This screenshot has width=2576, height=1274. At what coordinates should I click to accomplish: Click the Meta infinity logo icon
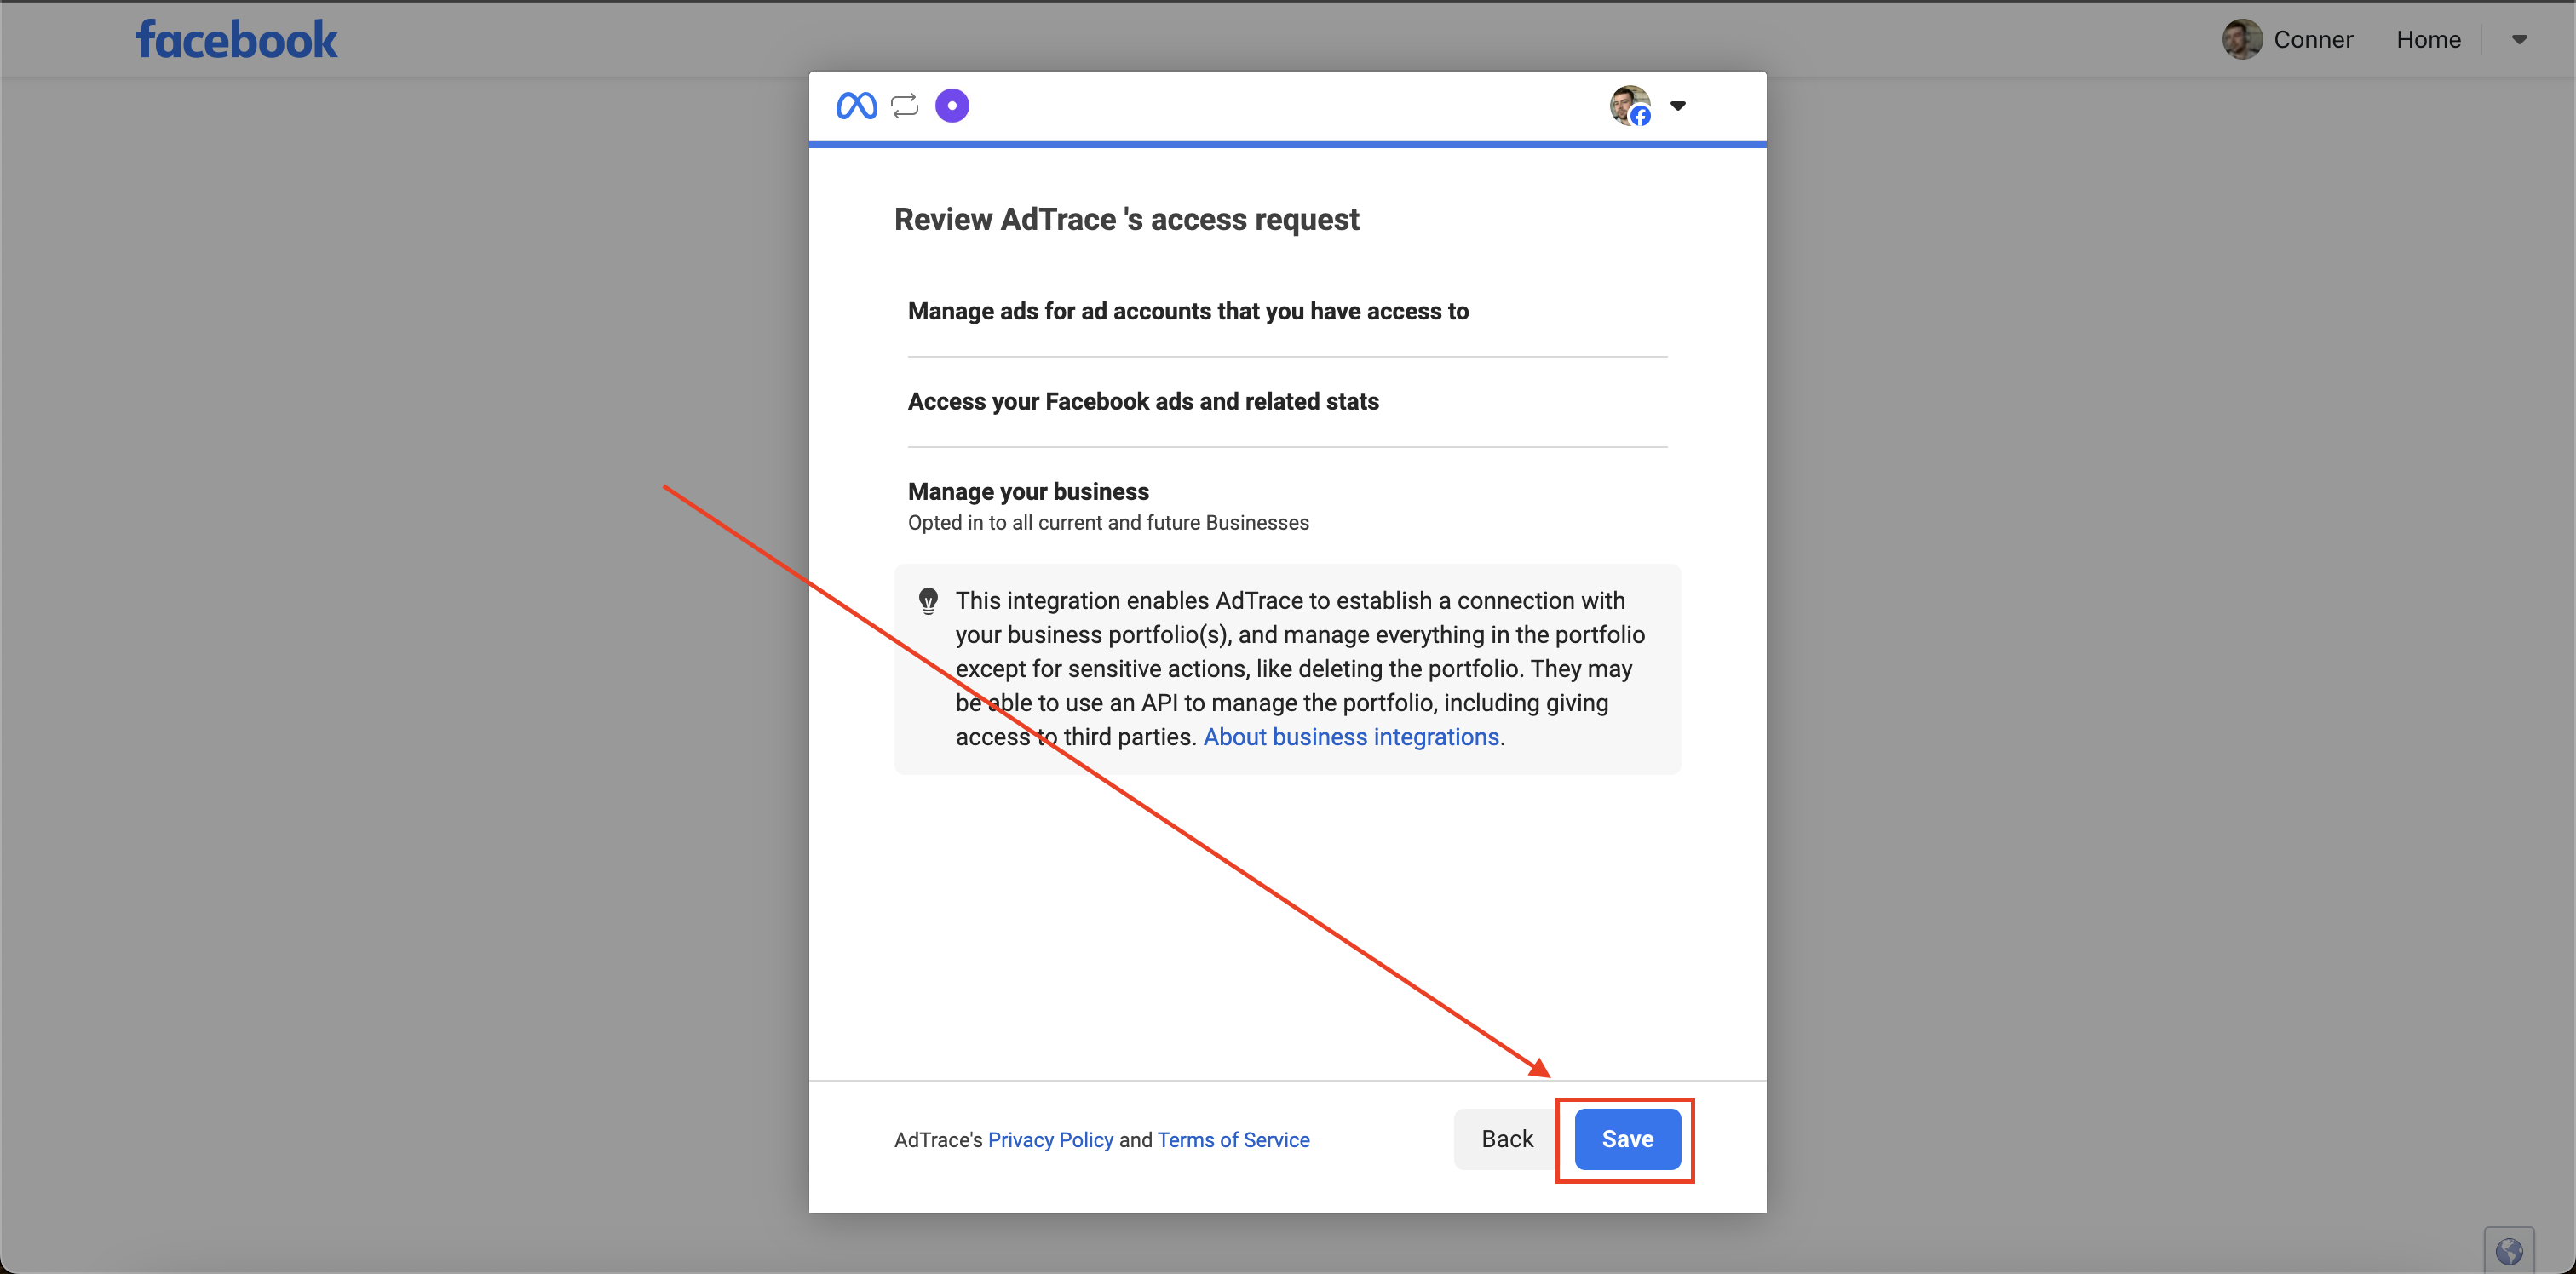pyautogui.click(x=856, y=105)
